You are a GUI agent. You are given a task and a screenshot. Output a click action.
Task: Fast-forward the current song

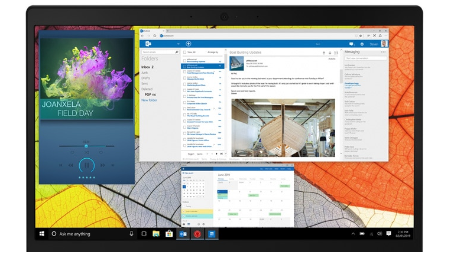(x=102, y=165)
